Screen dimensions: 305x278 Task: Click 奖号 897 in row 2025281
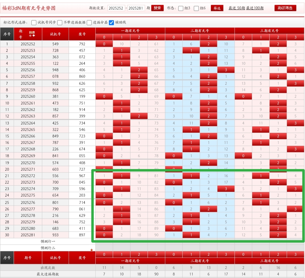82,235
